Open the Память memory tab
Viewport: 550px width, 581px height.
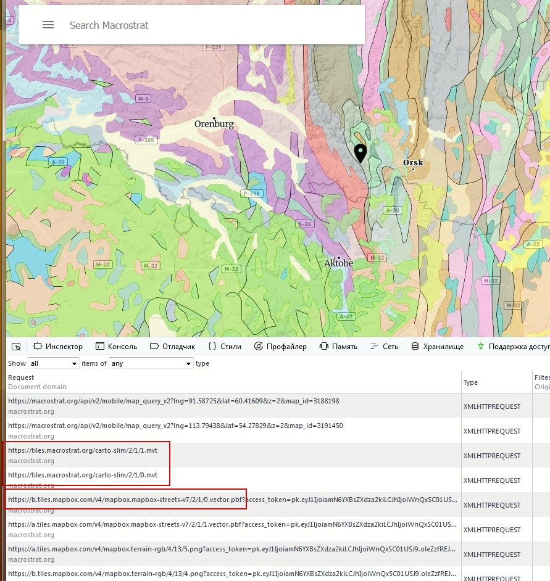coord(338,347)
